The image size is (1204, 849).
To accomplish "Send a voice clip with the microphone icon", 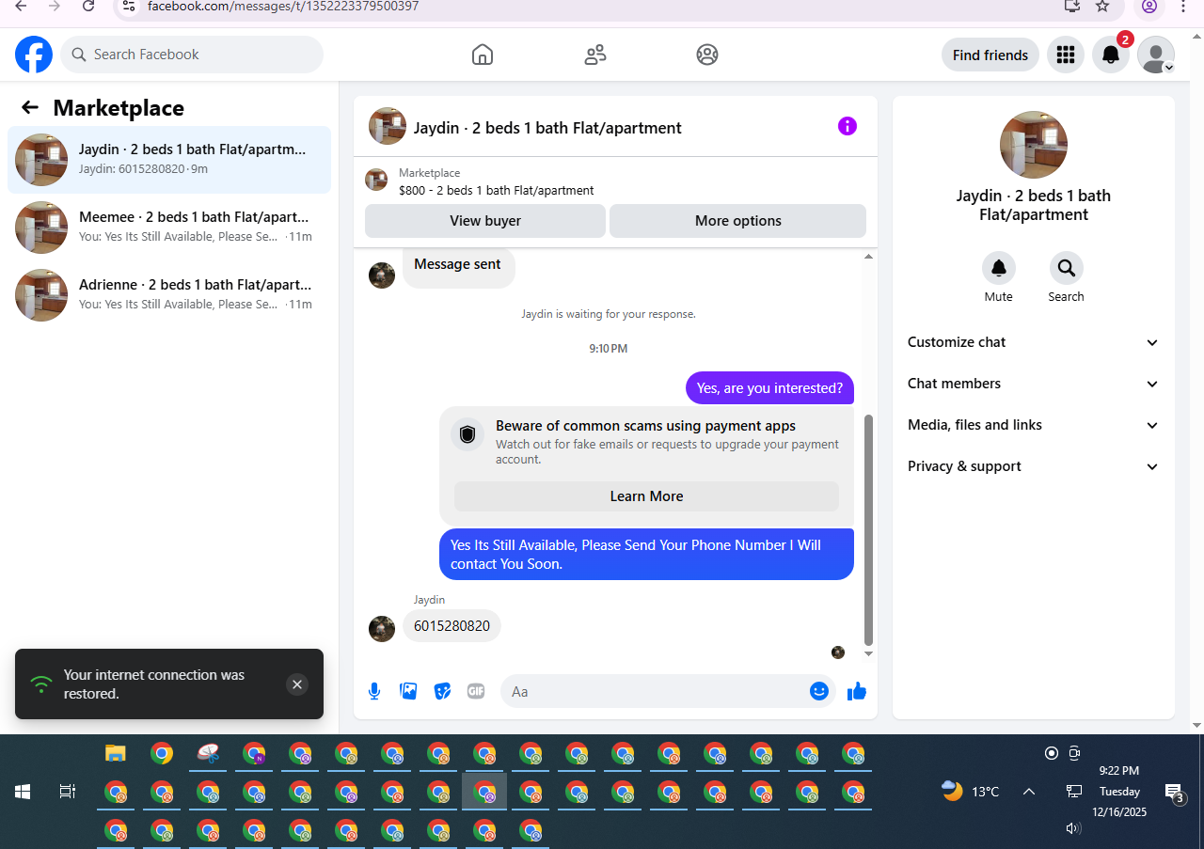I will coord(374,691).
